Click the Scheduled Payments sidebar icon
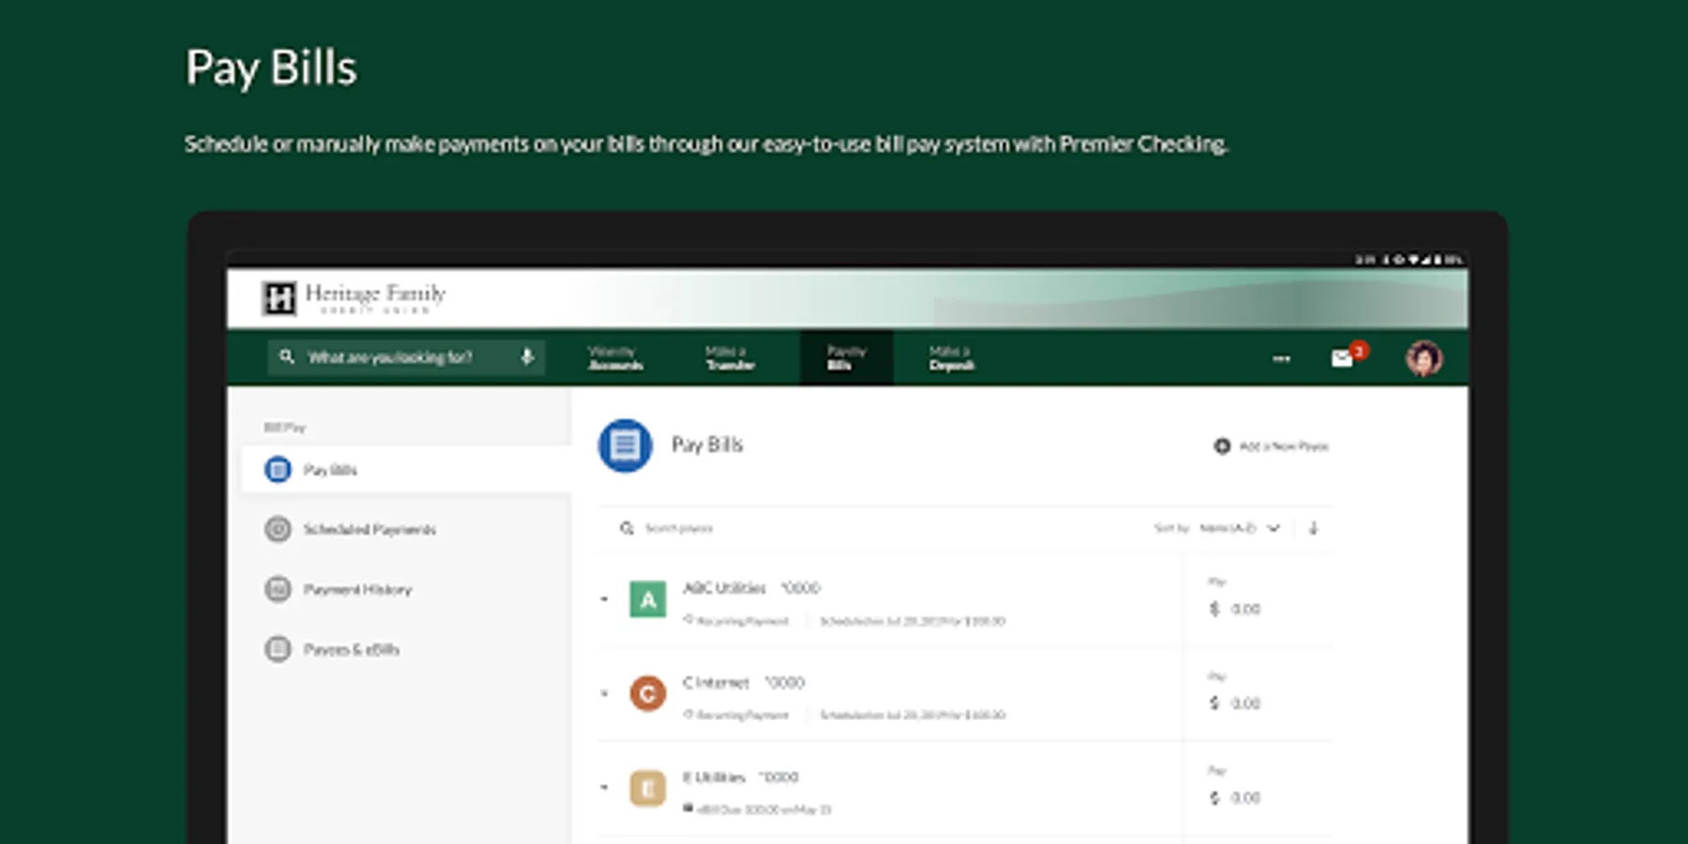 coord(278,530)
